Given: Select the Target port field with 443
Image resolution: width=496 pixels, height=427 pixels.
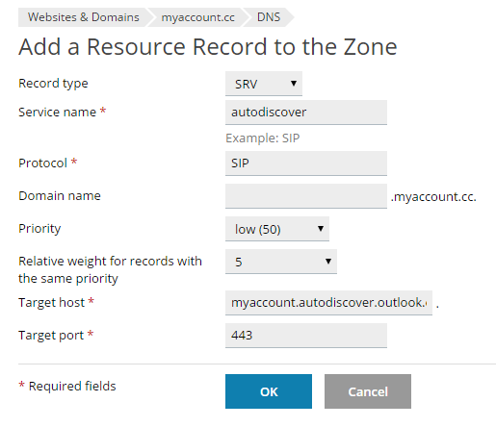Looking at the screenshot, I should point(306,336).
